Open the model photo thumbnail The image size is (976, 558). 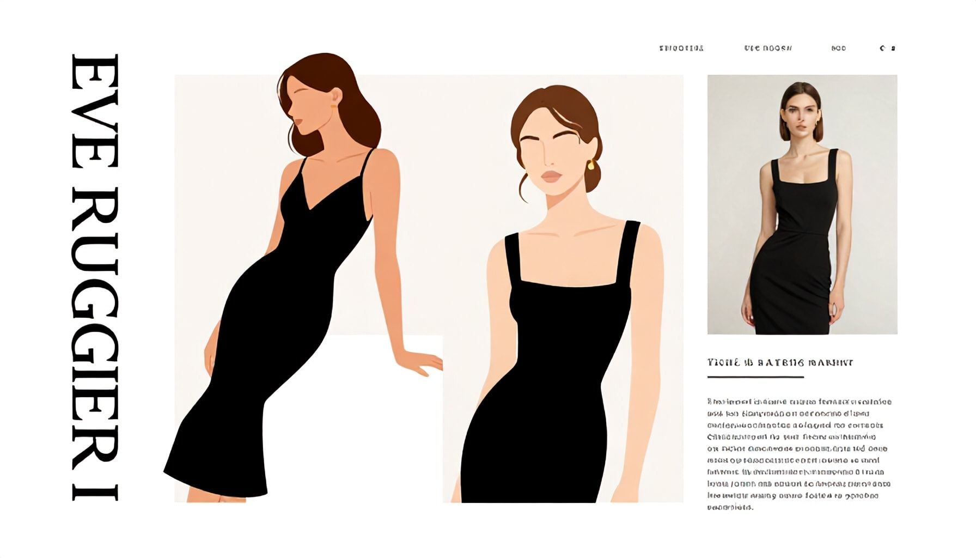pyautogui.click(x=802, y=204)
